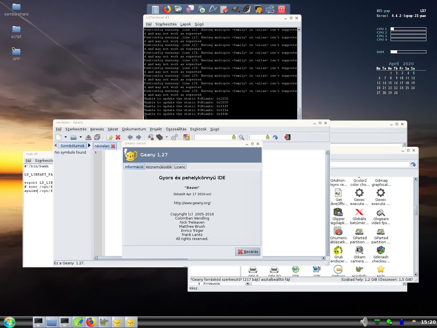Quit Geany with the exit door icon
This screenshot has height=328, width=437.
287,137
